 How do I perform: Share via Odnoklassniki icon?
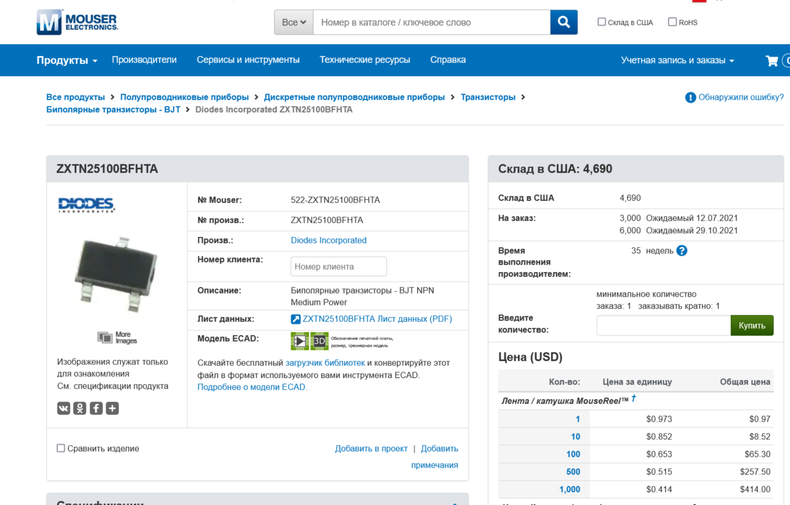(x=80, y=408)
